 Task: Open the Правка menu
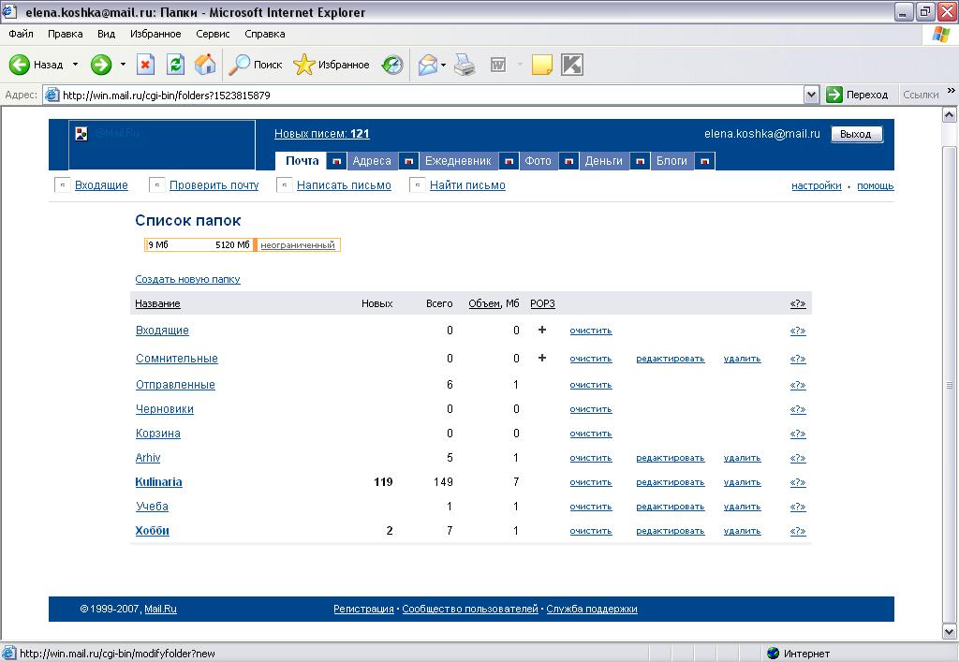[65, 34]
